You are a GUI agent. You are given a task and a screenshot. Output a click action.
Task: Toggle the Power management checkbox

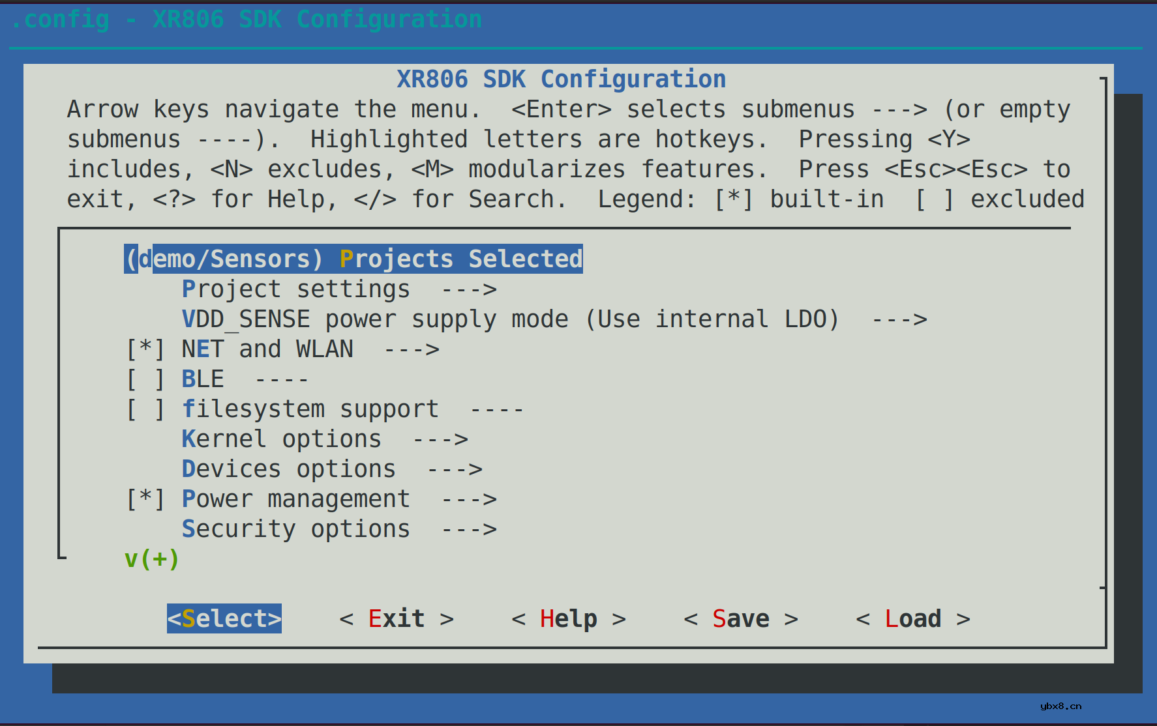coord(145,499)
